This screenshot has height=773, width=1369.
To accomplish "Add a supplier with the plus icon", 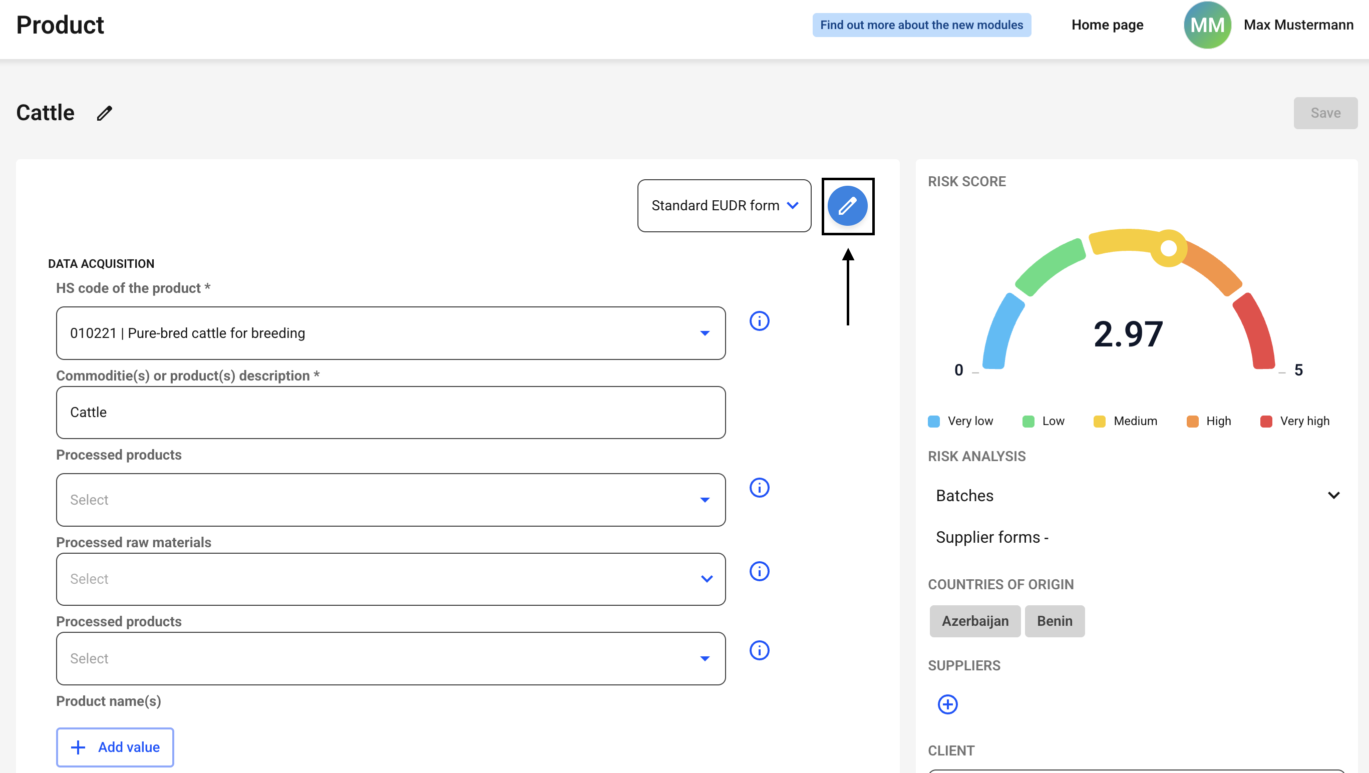I will pos(947,704).
